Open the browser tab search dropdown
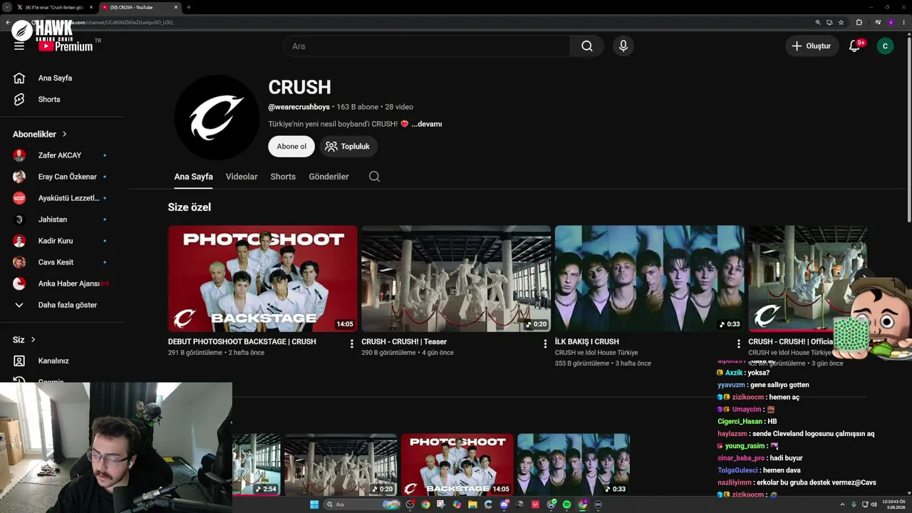This screenshot has width=912, height=513. coord(7,7)
